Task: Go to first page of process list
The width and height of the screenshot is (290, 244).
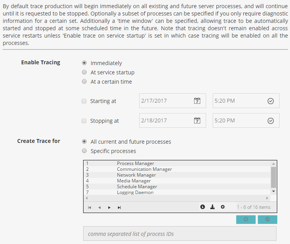Action: (x=89, y=208)
